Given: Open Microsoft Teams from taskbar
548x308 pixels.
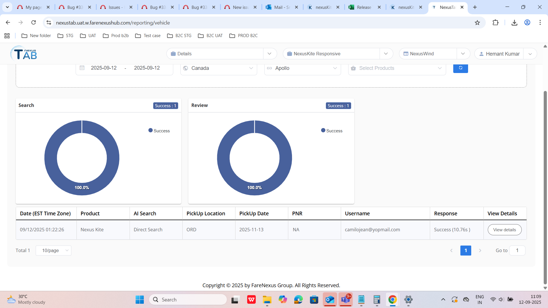Looking at the screenshot, I should point(345,299).
